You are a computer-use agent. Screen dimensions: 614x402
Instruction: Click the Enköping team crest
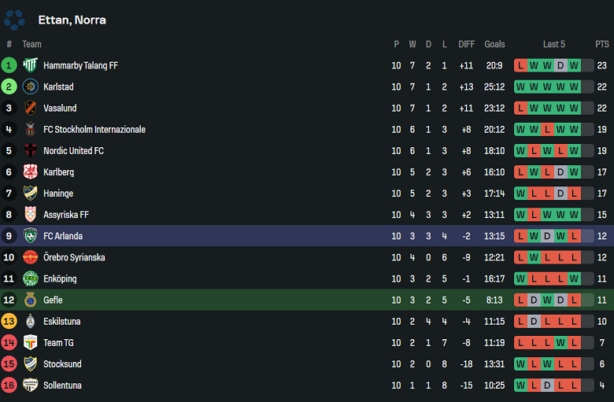tap(31, 278)
